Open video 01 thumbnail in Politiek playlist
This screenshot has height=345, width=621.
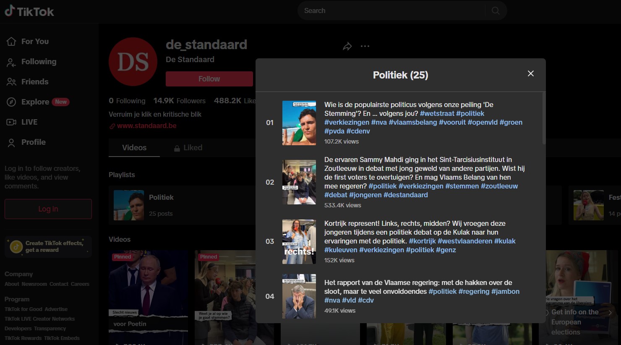click(x=299, y=123)
